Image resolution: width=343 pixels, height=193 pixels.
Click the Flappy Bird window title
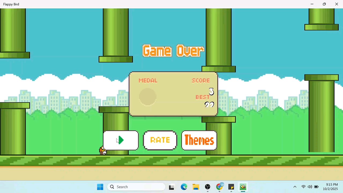click(11, 4)
